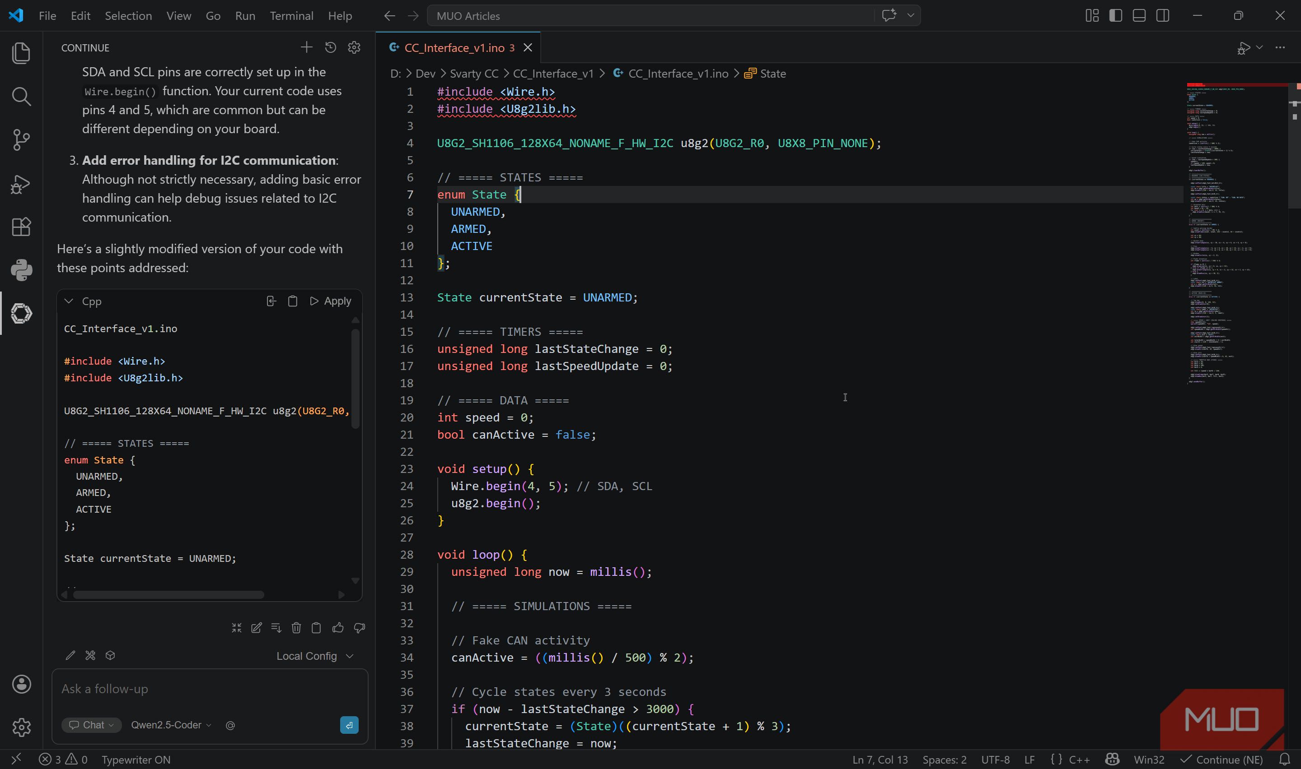Open Accounts icon in activity bar
Viewport: 1301px width, 769px height.
point(21,684)
